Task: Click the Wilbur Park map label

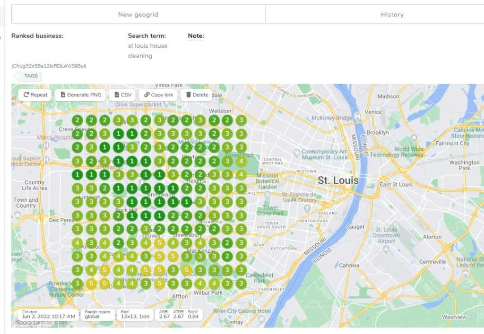Action: point(208,293)
